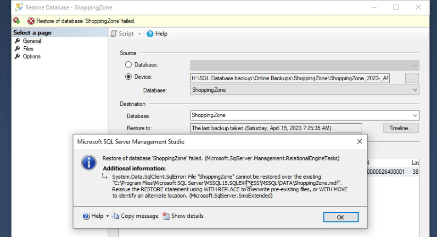
Task: Click the 'Select a page' header
Action: pos(32,33)
